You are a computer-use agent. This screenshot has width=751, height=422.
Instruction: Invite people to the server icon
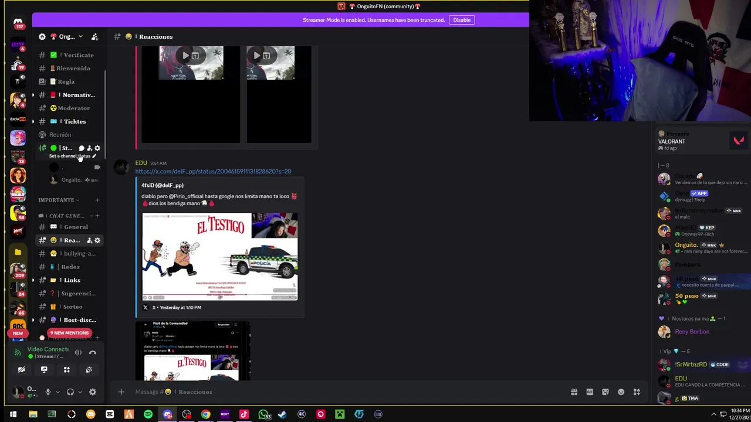pyautogui.click(x=94, y=36)
